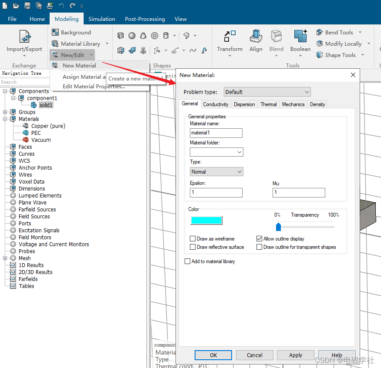
Task: Enable Draw reflective surface checkbox
Action: [x=193, y=247]
